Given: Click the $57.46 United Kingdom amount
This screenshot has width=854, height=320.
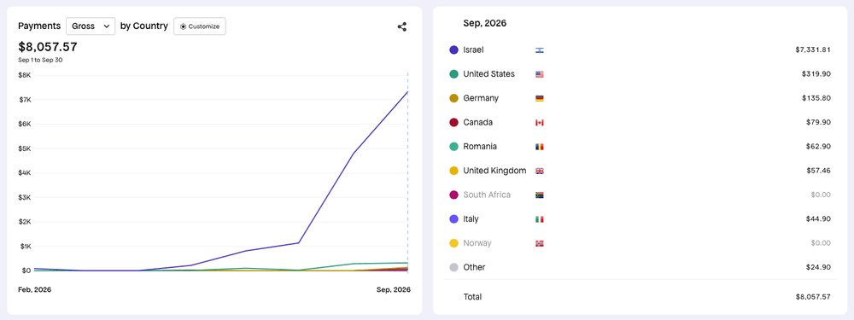Looking at the screenshot, I should click(818, 171).
